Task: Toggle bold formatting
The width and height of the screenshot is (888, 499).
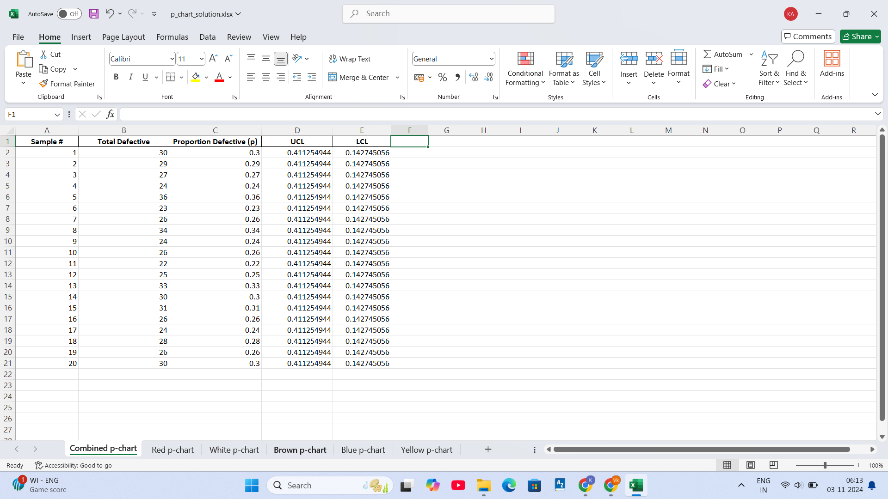Action: coord(116,77)
